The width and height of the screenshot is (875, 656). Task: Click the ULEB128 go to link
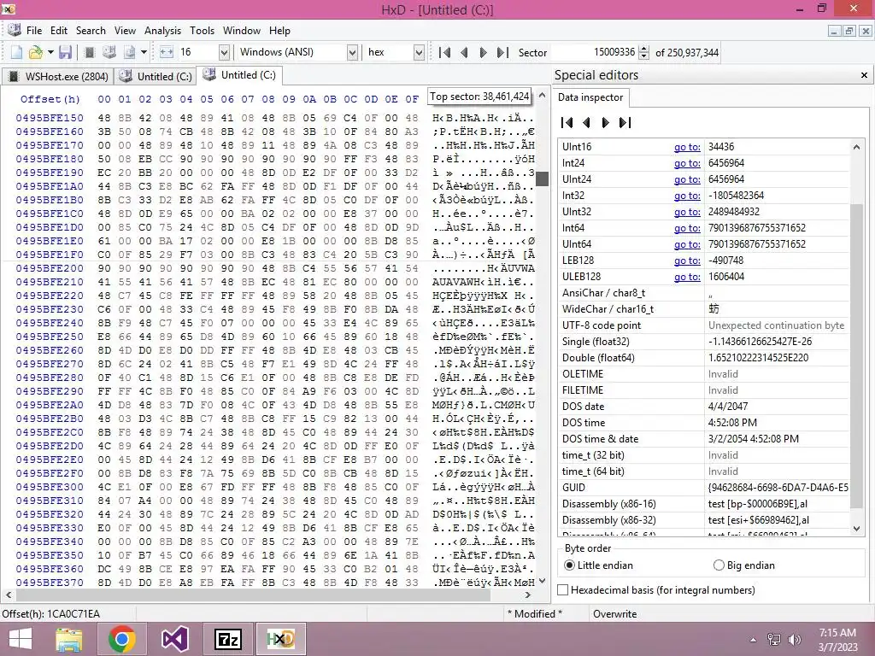687,276
